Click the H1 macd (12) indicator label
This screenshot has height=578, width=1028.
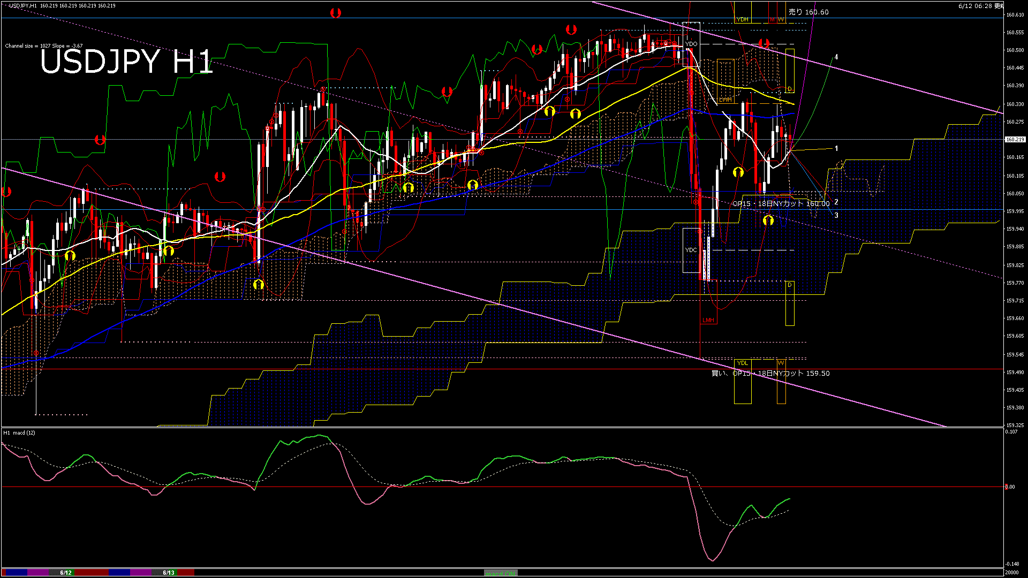coord(19,432)
